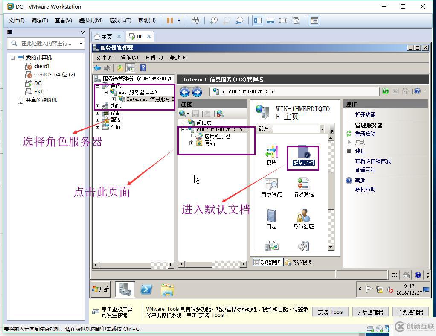Click 重新启动 in actions pane
Image resolution: width=436 pixels, height=336 pixels.
tap(365, 134)
